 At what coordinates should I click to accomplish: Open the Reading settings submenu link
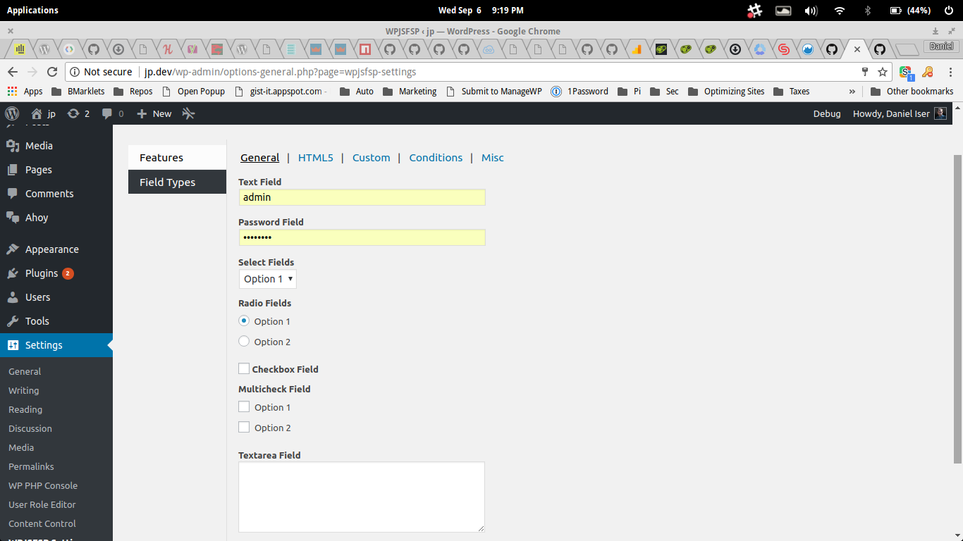click(25, 409)
